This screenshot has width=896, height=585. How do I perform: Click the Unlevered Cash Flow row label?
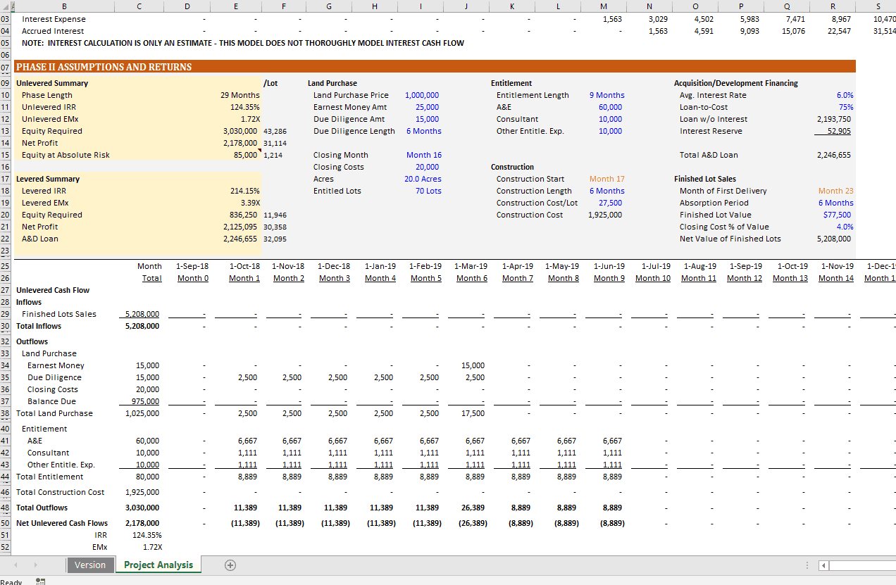click(53, 290)
